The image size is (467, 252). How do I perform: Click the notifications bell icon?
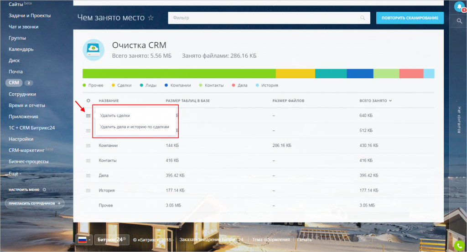[x=458, y=7]
